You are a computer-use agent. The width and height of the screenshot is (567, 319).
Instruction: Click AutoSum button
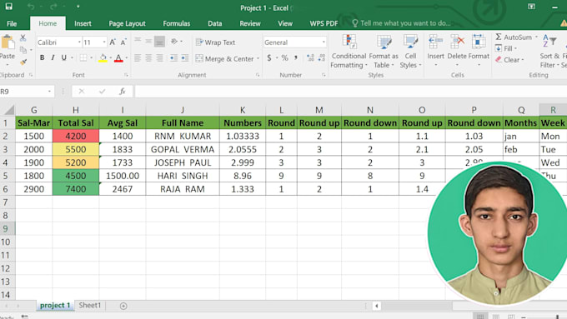514,37
